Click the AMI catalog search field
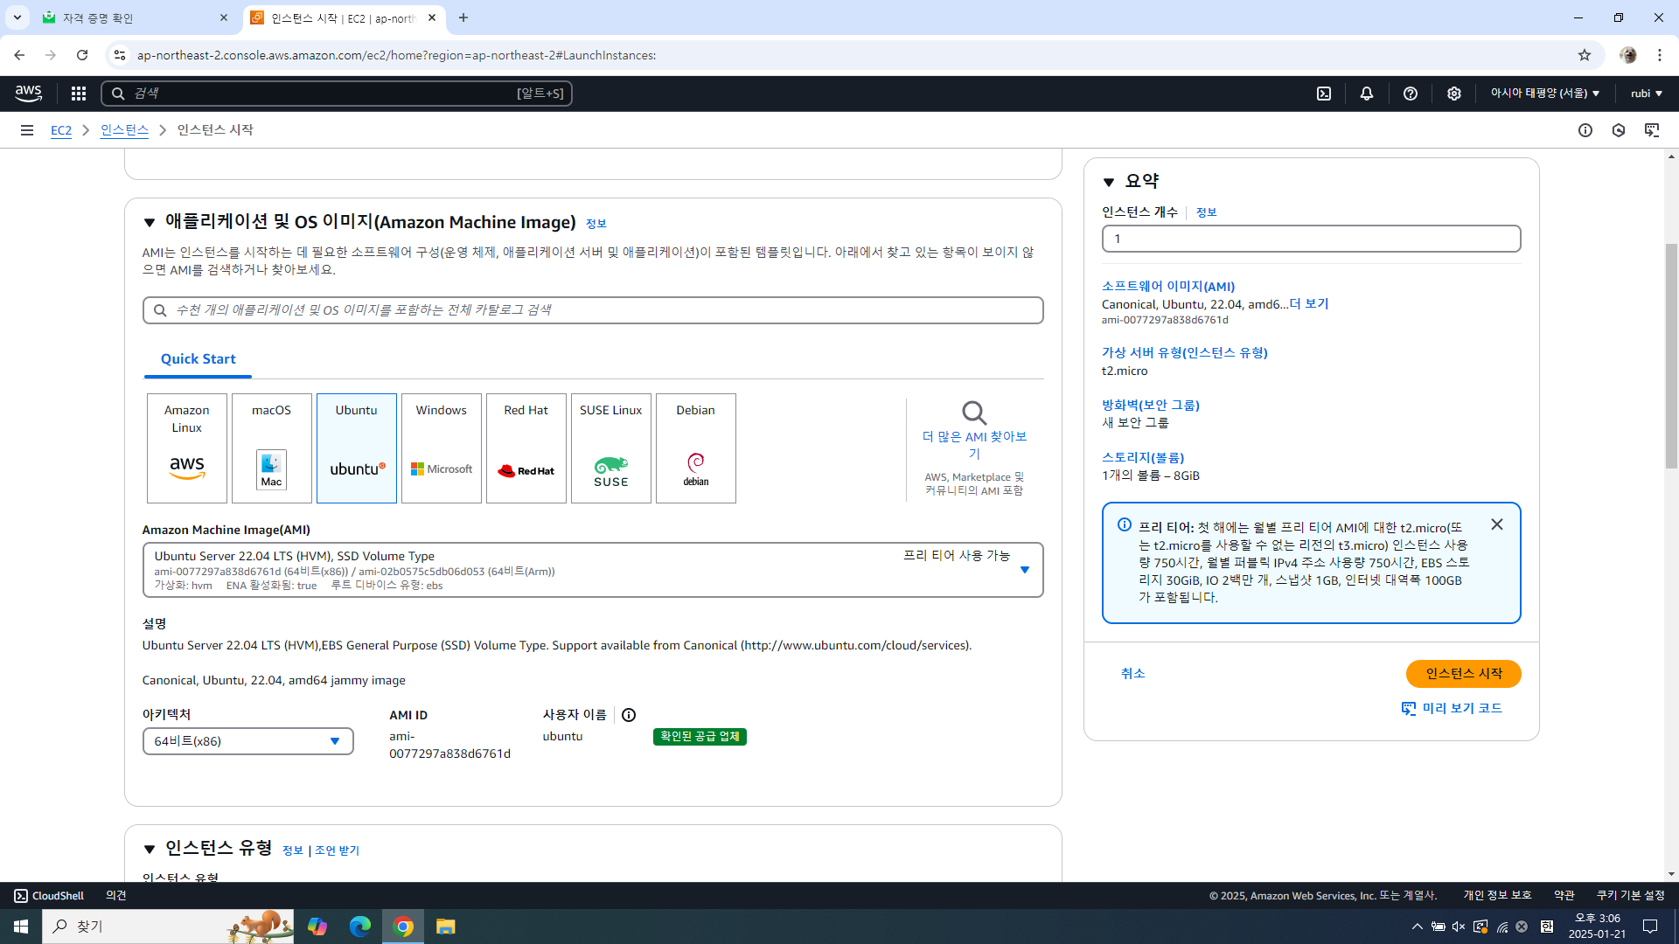This screenshot has height=944, width=1679. pos(593,310)
